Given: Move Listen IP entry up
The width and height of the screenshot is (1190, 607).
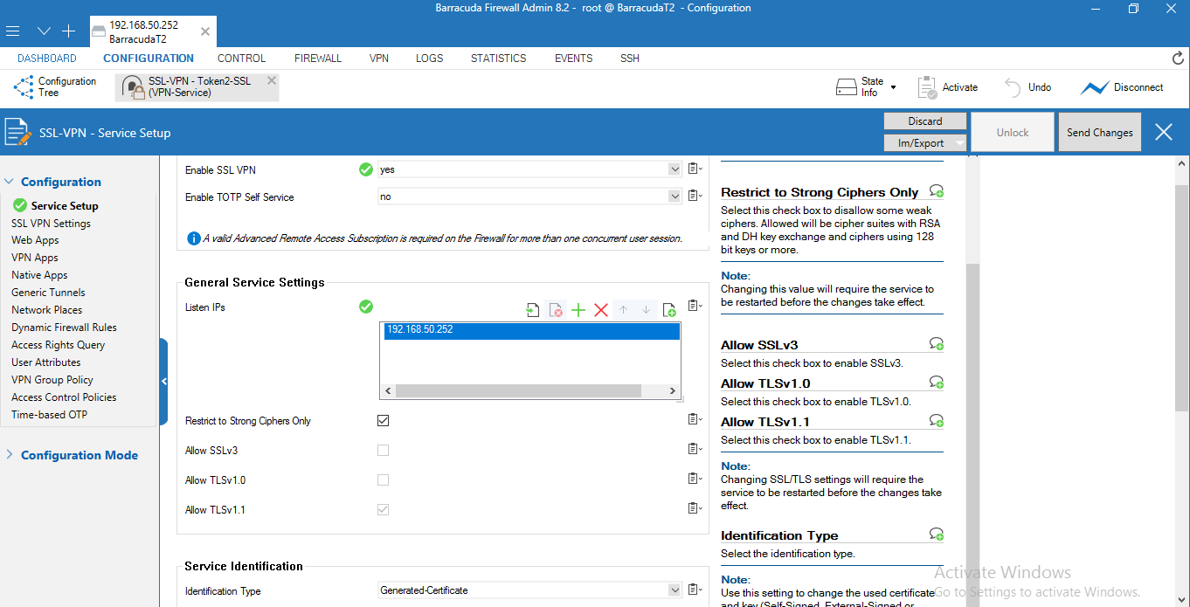Looking at the screenshot, I should pyautogui.click(x=623, y=310).
